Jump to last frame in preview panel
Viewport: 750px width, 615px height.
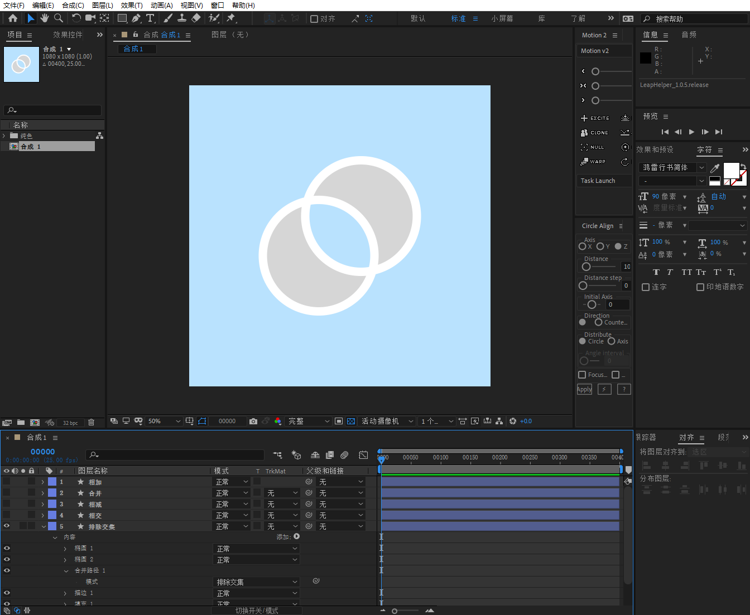[719, 132]
